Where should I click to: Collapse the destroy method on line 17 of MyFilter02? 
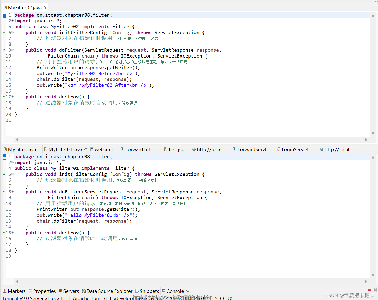[x=12, y=97]
